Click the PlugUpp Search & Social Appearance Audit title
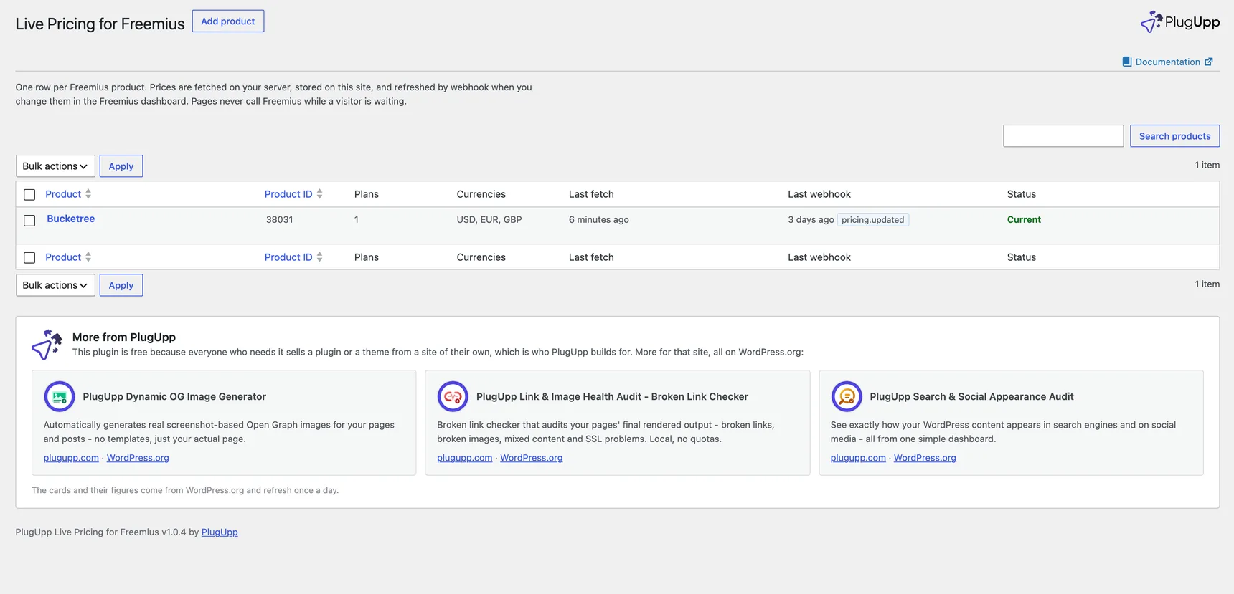The image size is (1234, 594). (971, 396)
